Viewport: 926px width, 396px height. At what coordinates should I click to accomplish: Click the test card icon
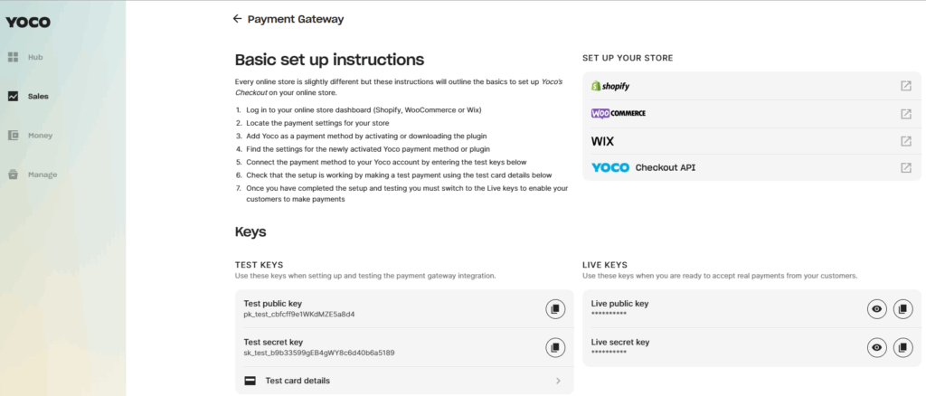[250, 381]
